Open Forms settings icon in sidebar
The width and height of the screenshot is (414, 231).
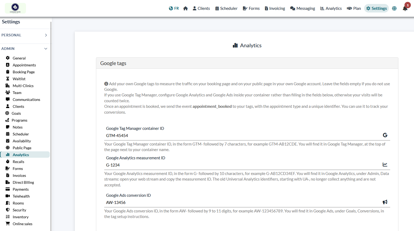8,168
